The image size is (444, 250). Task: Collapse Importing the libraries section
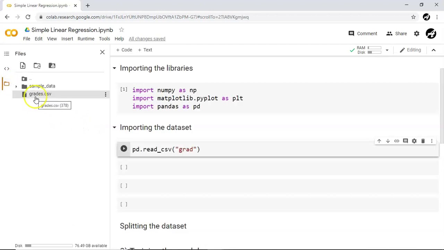(x=114, y=68)
